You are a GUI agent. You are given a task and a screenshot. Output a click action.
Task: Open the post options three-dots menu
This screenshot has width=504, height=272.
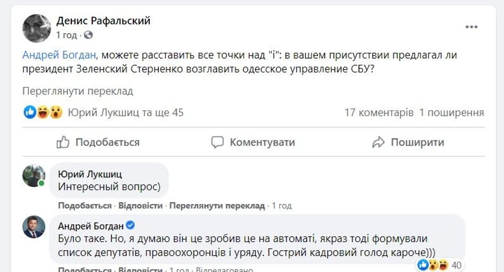coord(471,27)
